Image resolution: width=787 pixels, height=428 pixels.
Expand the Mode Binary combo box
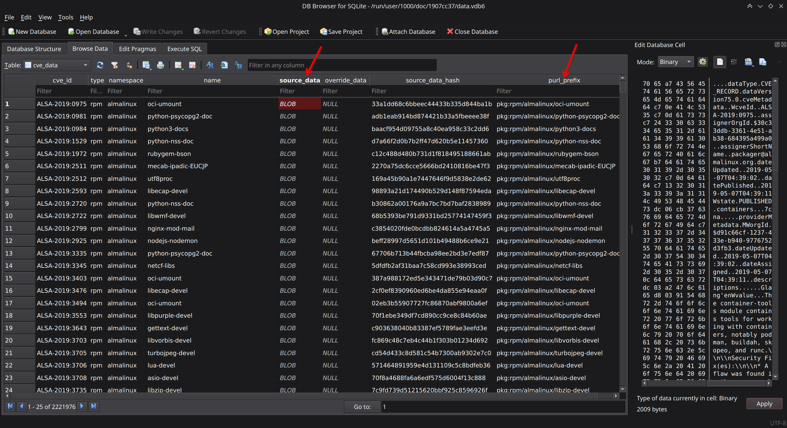point(675,62)
